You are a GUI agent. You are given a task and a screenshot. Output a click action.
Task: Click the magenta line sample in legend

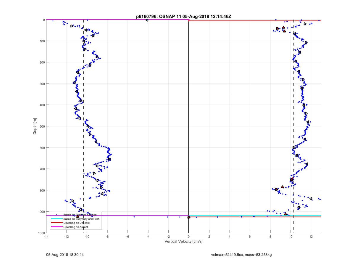pos(57,227)
